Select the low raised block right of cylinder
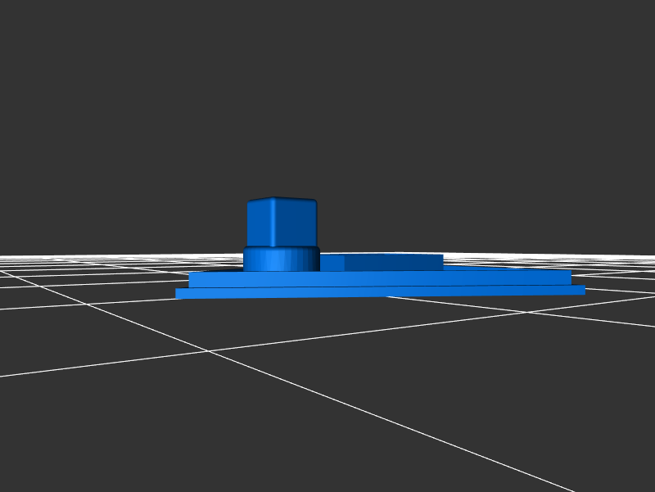Image resolution: width=655 pixels, height=492 pixels. pos(381,263)
